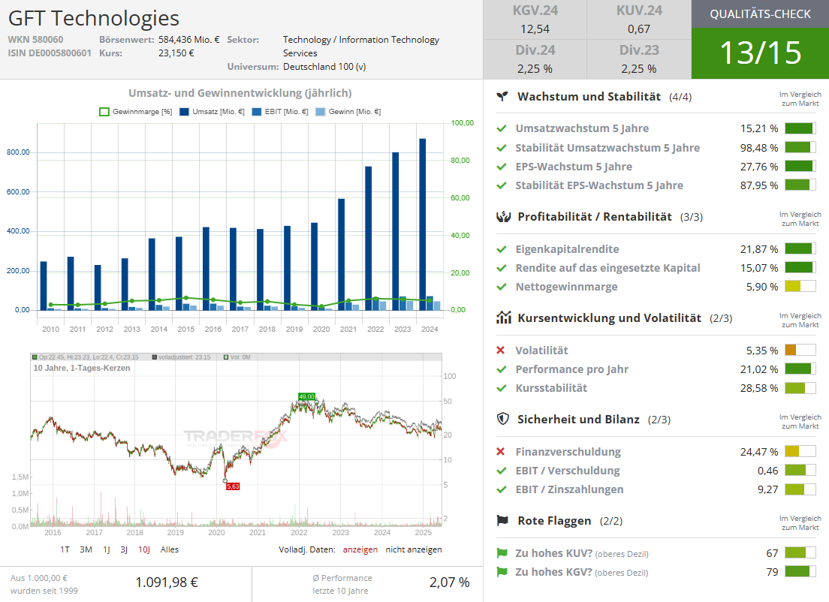Click the market comparison bar for Umsatzwachstum 5 Jahre
Image resolution: width=829 pixels, height=602 pixels.
(x=800, y=128)
